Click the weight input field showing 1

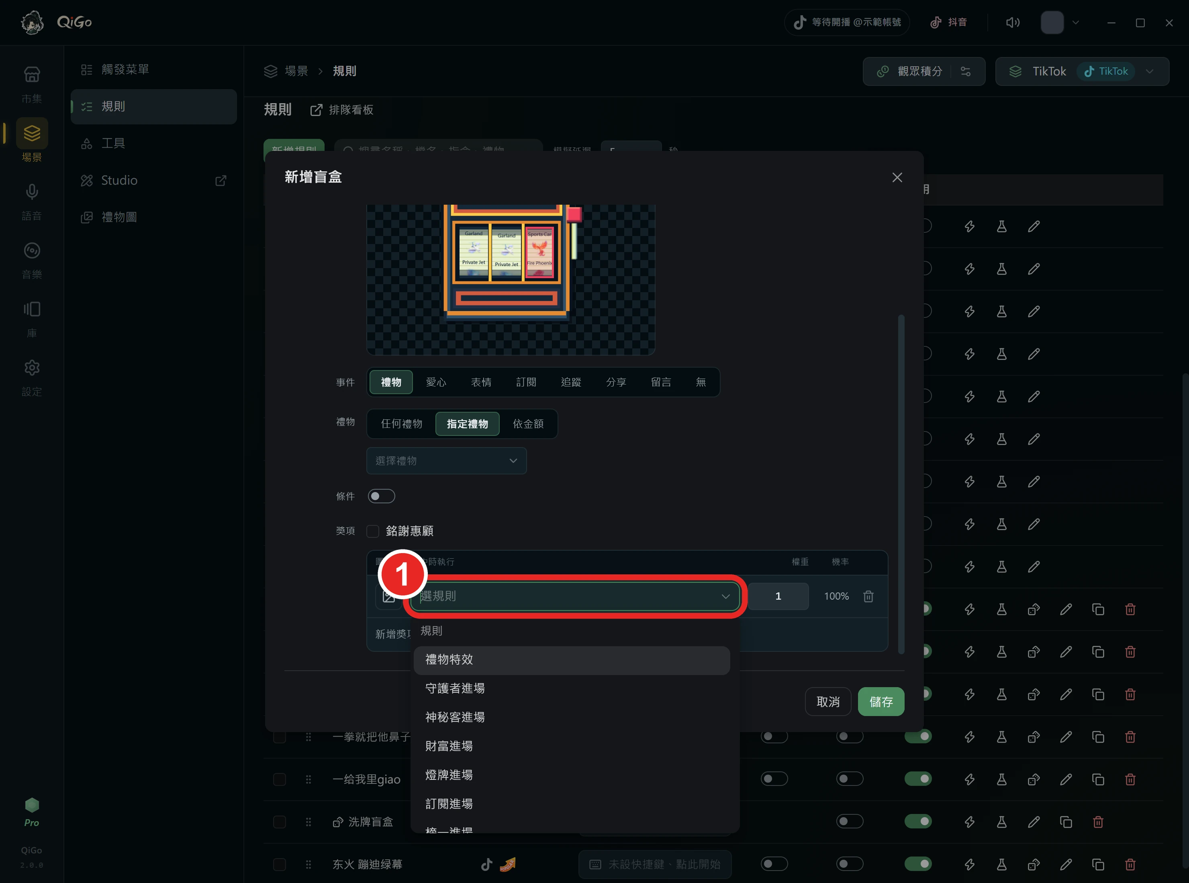778,596
